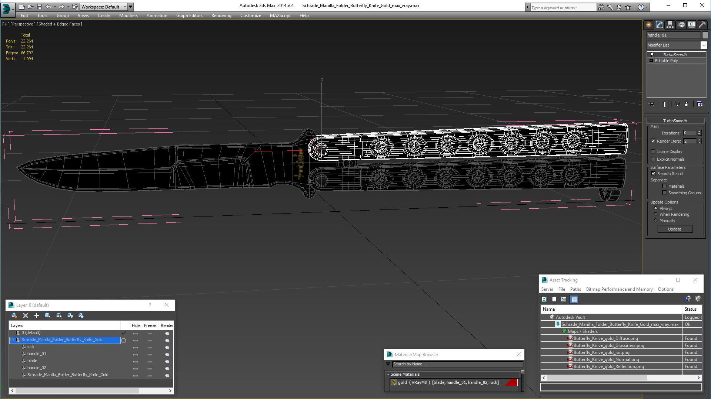Open the Hierarchy panel tab

click(670, 25)
